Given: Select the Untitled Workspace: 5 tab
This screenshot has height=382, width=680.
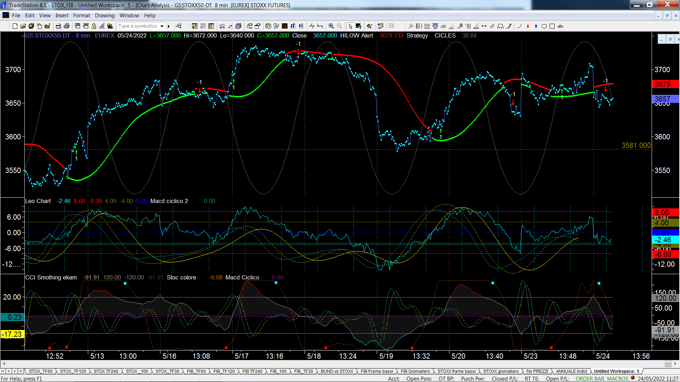Looking at the screenshot, I should tap(617, 371).
